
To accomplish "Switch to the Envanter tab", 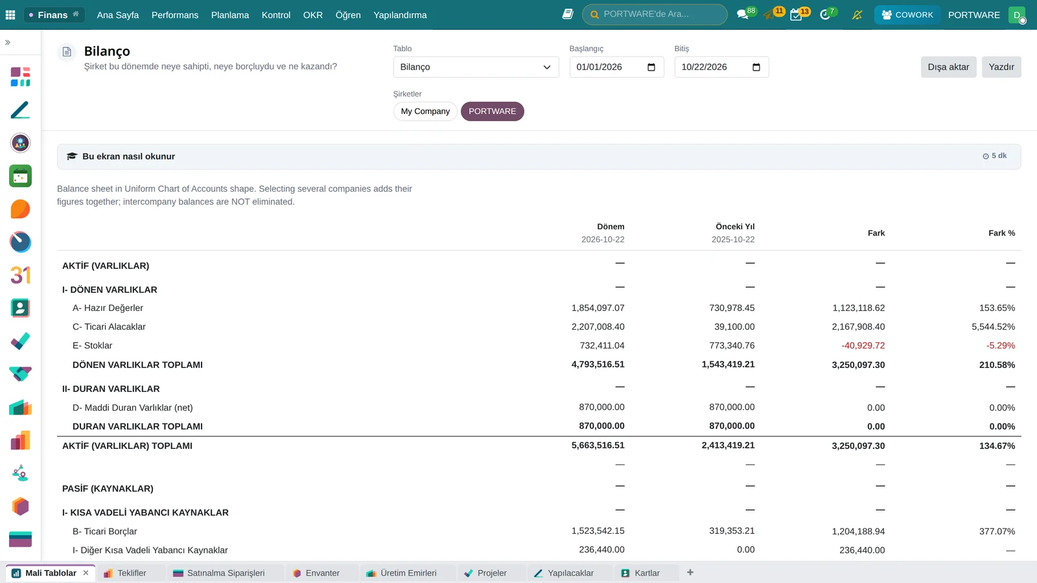I will 322,573.
